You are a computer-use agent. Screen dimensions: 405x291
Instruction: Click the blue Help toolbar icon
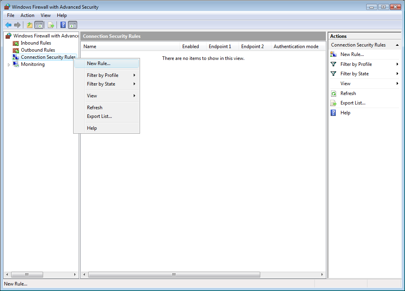[x=63, y=25]
